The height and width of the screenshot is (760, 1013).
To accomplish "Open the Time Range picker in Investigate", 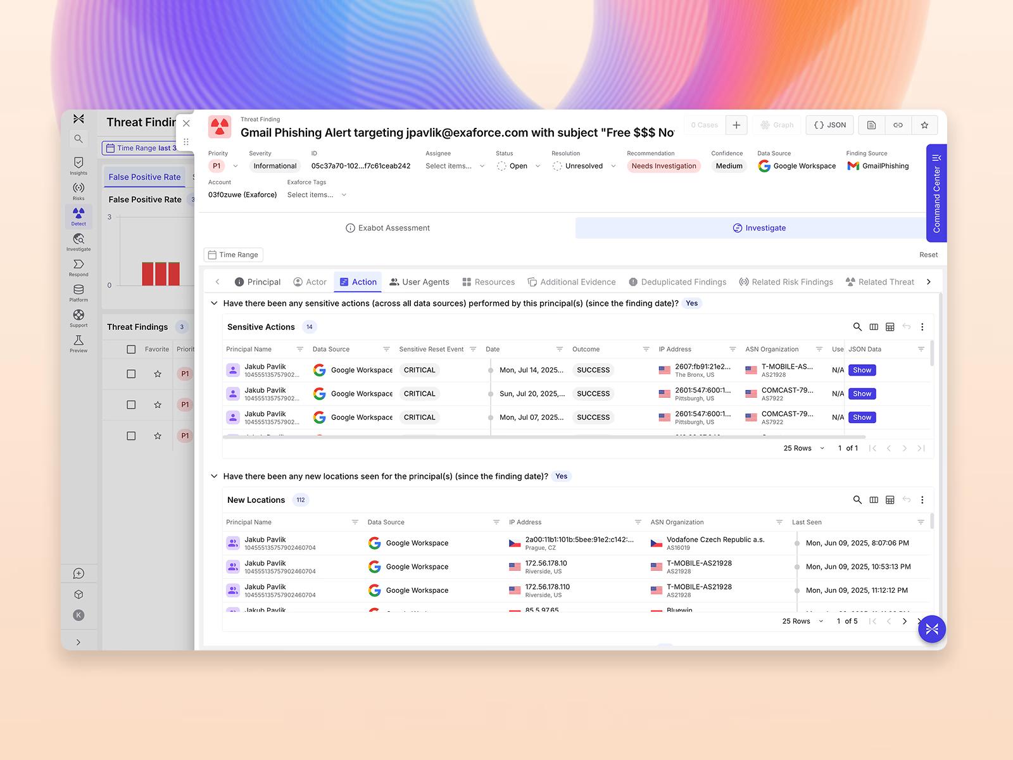I will [234, 255].
